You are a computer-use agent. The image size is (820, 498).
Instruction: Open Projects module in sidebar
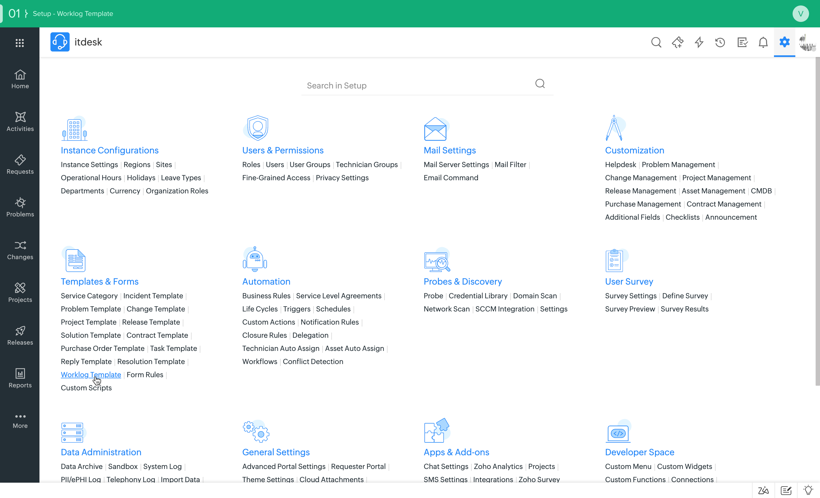click(20, 293)
